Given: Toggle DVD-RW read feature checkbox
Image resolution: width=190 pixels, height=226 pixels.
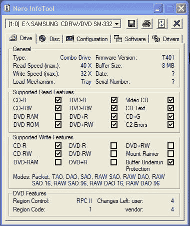Looking at the screenshot, I should click(x=114, y=108).
